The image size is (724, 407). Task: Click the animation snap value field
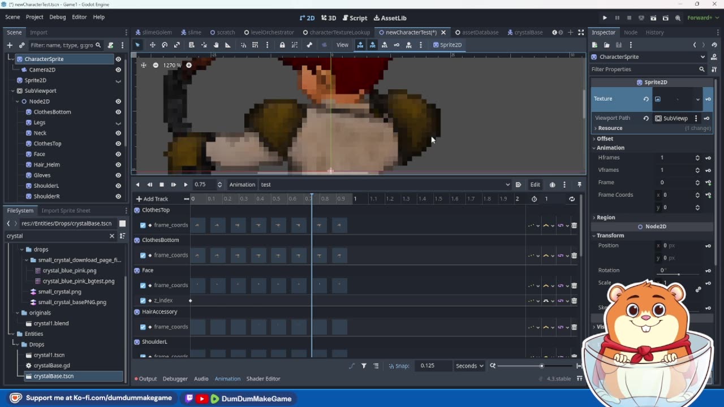coord(432,366)
